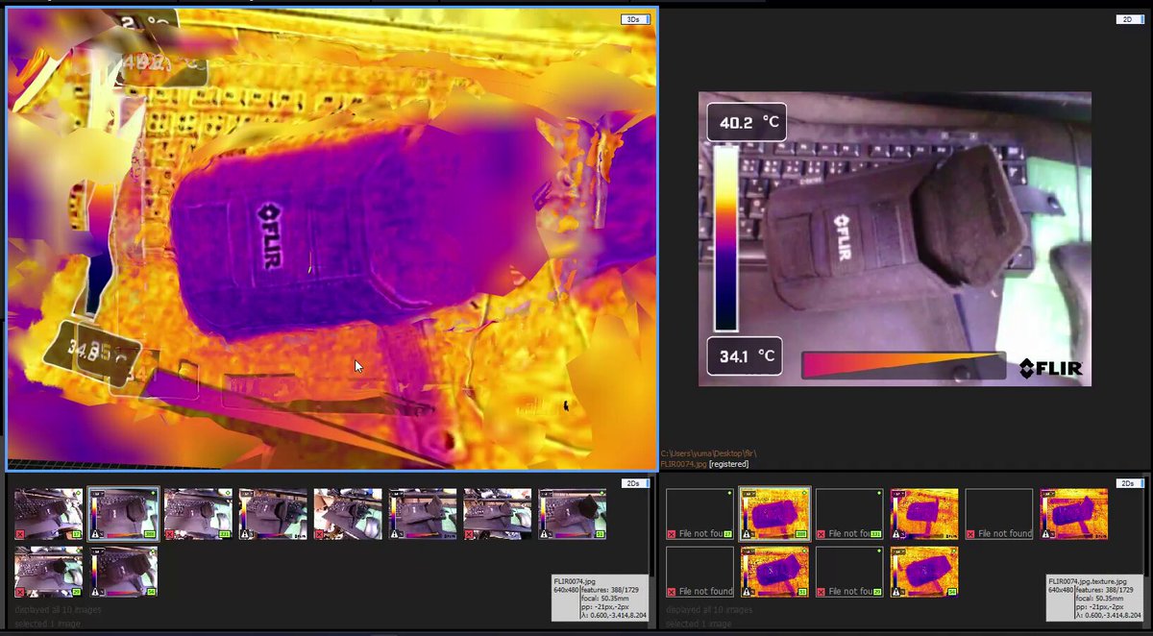Image resolution: width=1153 pixels, height=636 pixels.
Task: Select left-panel photo thumbnail with badge 29
Action: 48,572
